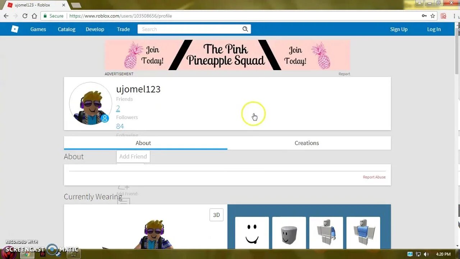This screenshot has width=460, height=259.
Task: Open the browser home page icon
Action: point(34,16)
